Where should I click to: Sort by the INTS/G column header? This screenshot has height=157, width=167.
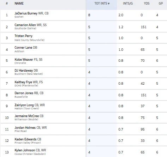pos(128,4)
